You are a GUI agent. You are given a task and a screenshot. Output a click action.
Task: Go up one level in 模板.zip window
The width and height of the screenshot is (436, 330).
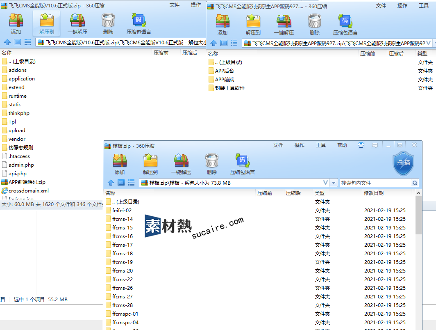111,183
